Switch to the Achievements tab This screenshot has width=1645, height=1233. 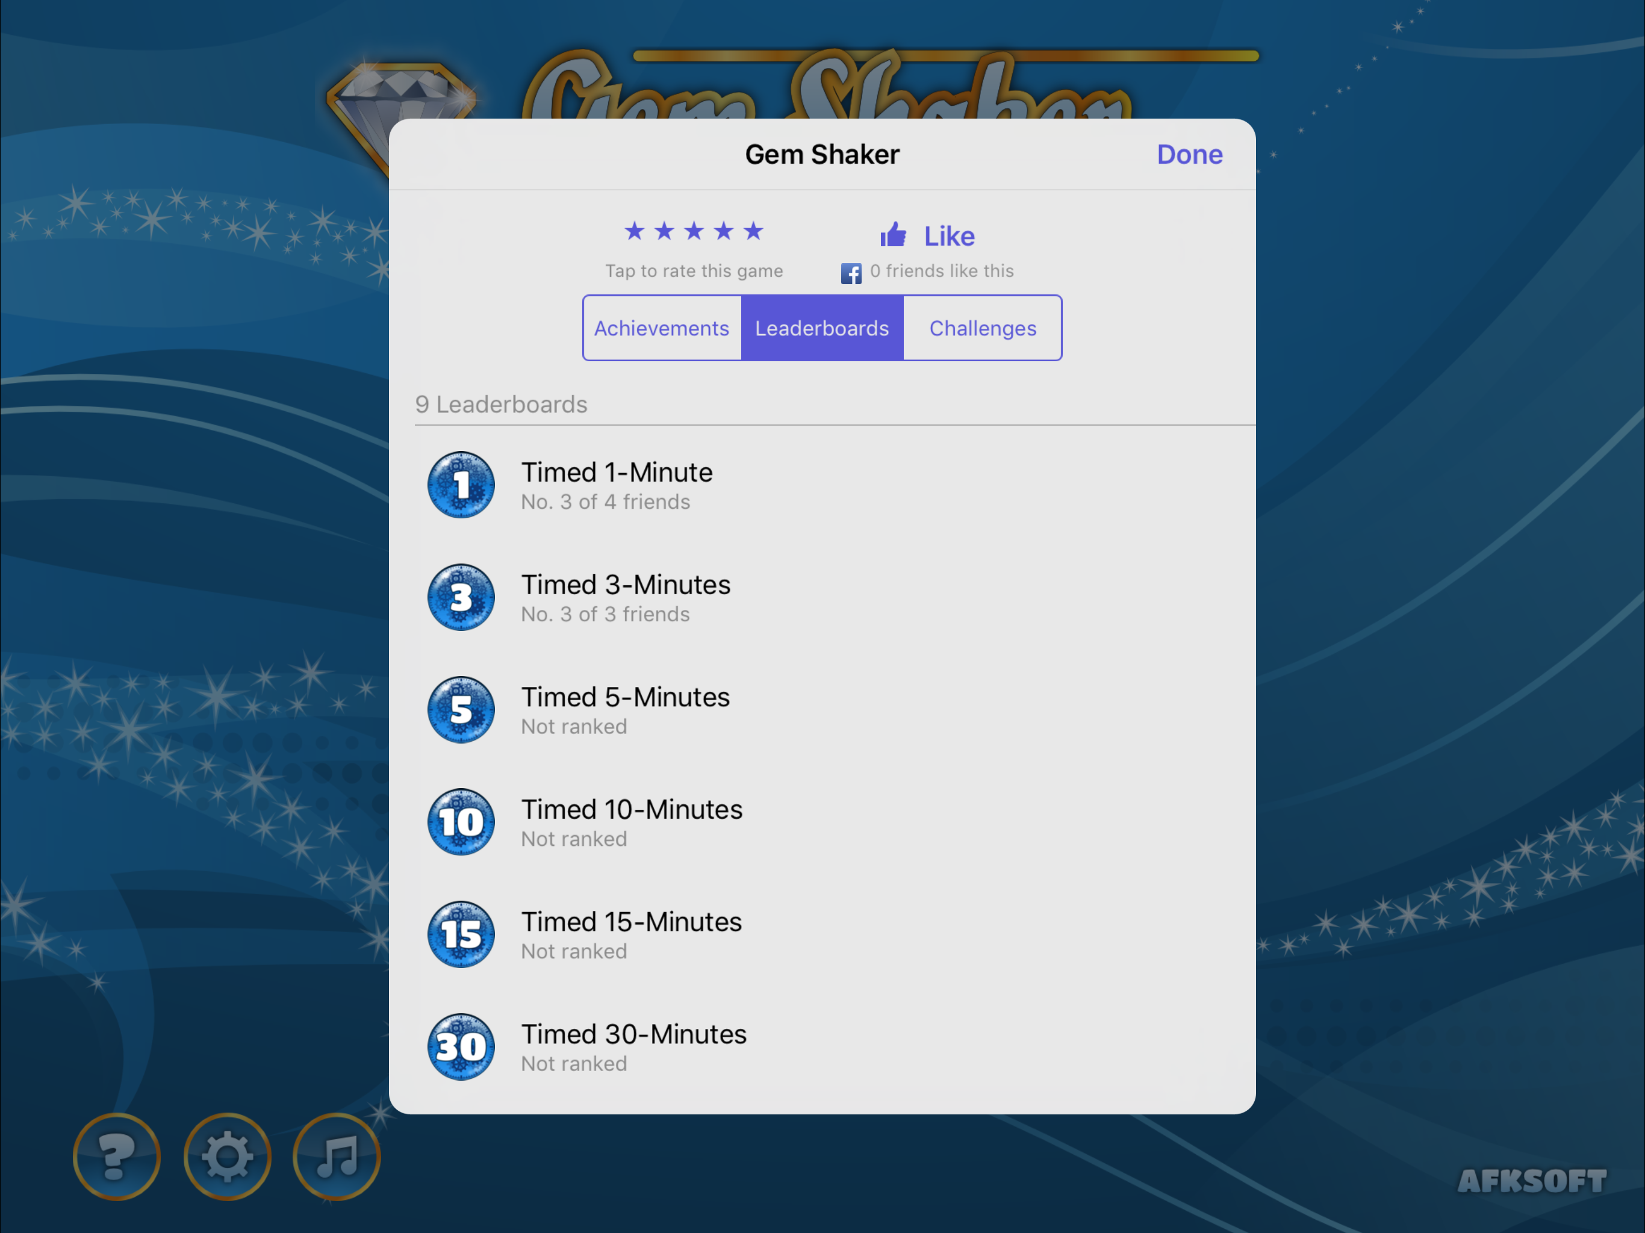pyautogui.click(x=662, y=328)
